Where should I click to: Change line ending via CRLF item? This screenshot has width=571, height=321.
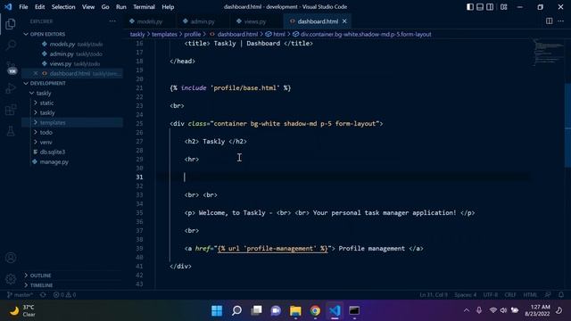510,295
